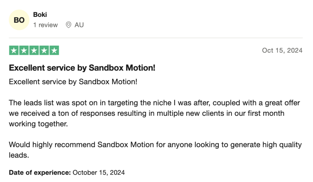Click the bold 'Date of experience:' label
Image resolution: width=313 pixels, height=182 pixels.
[40, 173]
